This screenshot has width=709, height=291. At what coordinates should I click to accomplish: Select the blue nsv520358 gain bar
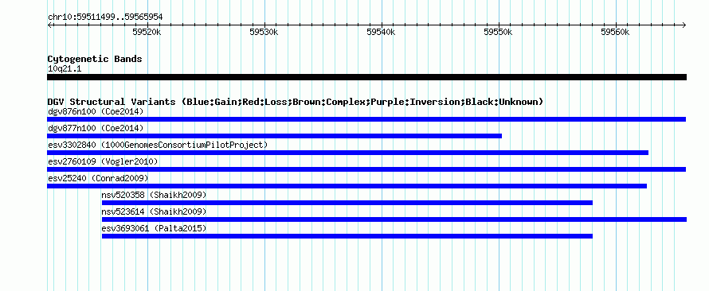(347, 203)
